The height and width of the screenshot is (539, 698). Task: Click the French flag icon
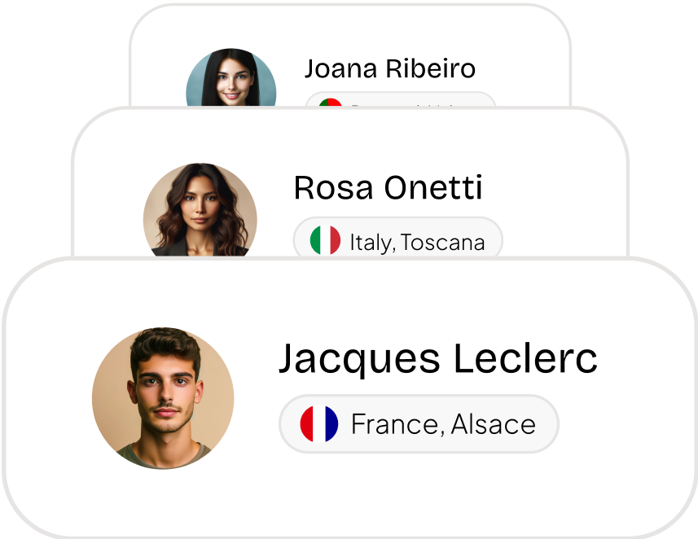(319, 423)
